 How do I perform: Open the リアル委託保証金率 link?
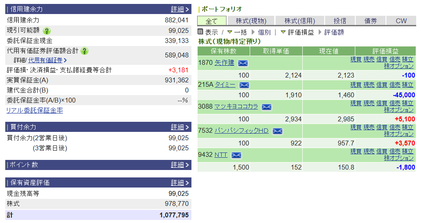coord(35,110)
